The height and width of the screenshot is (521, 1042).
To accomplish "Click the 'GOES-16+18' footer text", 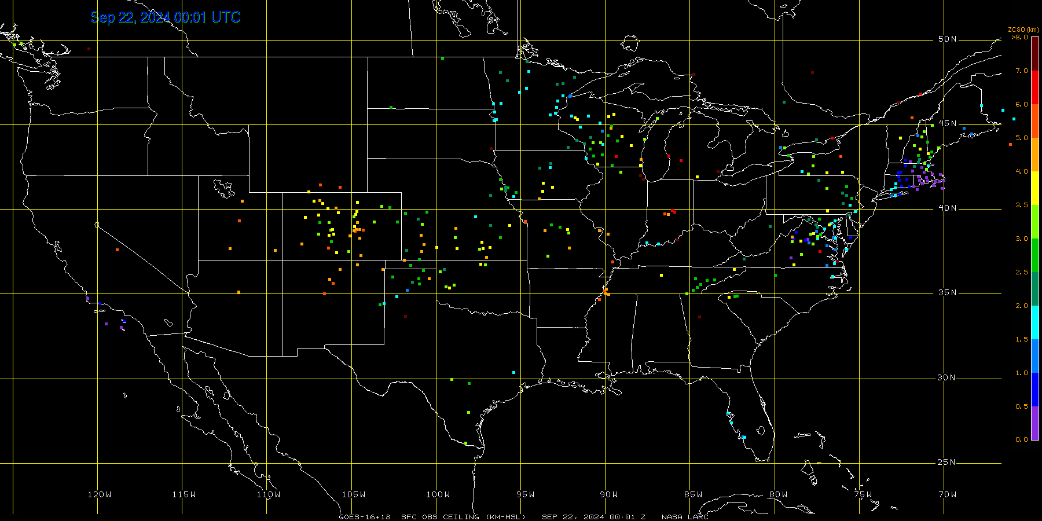I will pyautogui.click(x=365, y=517).
